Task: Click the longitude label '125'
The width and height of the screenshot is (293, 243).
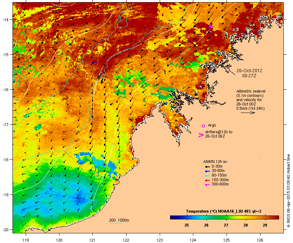Action: [x=227, y=240]
